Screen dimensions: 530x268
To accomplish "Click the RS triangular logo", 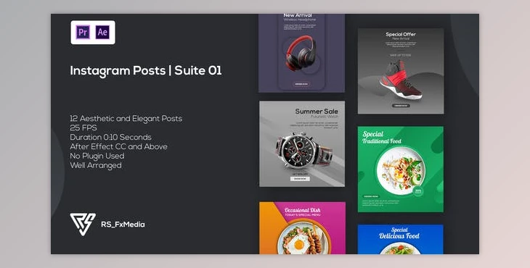I will pyautogui.click(x=83, y=224).
